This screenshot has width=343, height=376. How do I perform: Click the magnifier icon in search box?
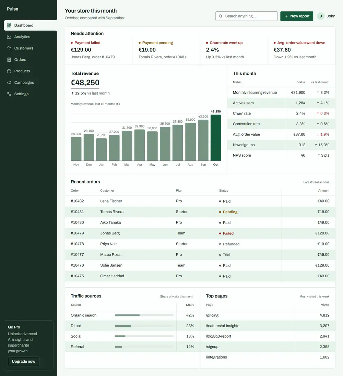(x=221, y=16)
